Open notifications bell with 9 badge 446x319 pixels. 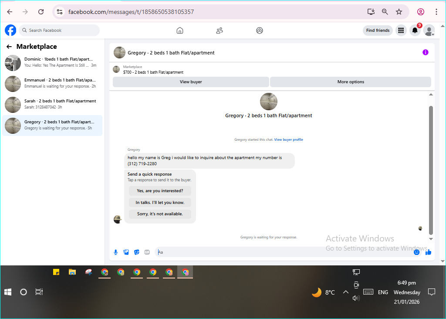point(415,30)
